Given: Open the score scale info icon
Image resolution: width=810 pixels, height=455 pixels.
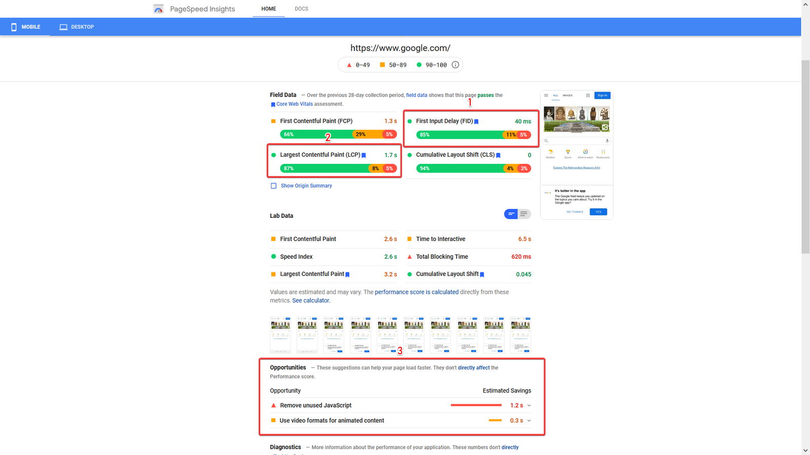Looking at the screenshot, I should pyautogui.click(x=455, y=65).
